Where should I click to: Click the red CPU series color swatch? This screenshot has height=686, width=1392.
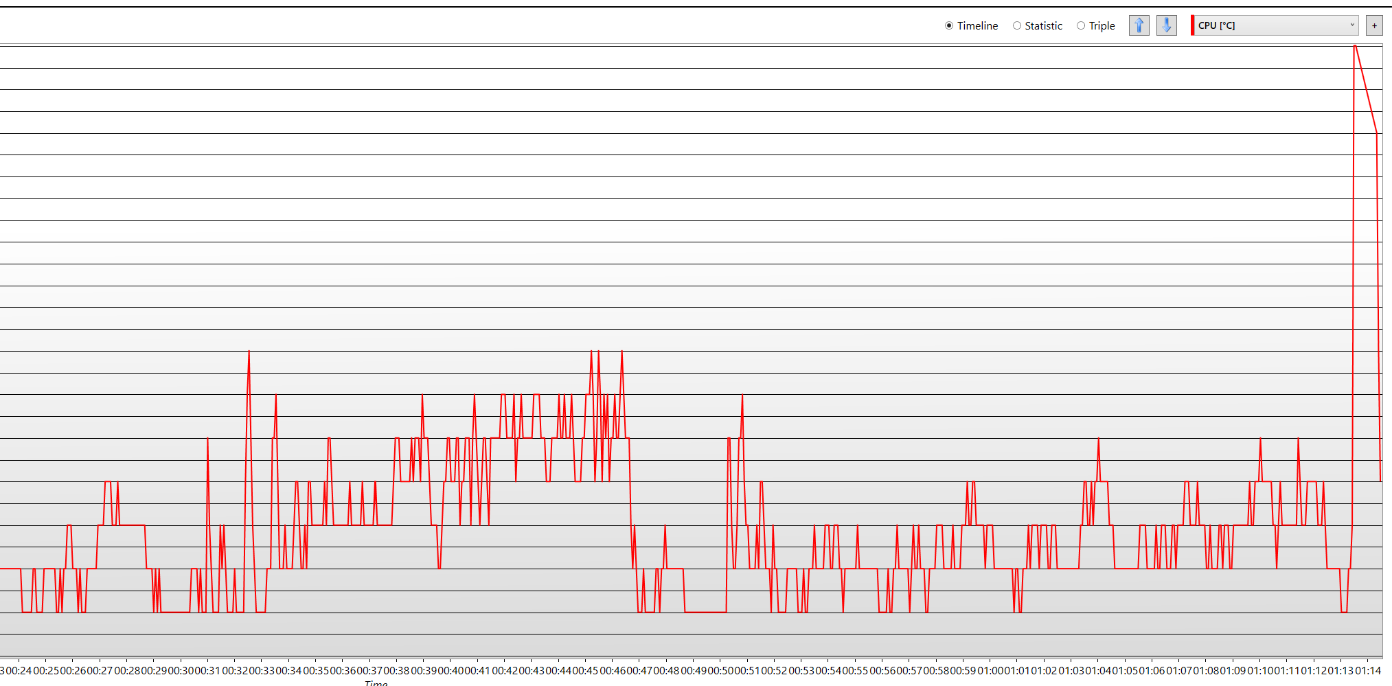[x=1192, y=25]
